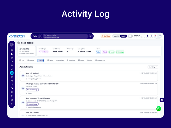The width and height of the screenshot is (171, 128).
Task: Toggle the Punched out switch
Action: click(131, 36)
